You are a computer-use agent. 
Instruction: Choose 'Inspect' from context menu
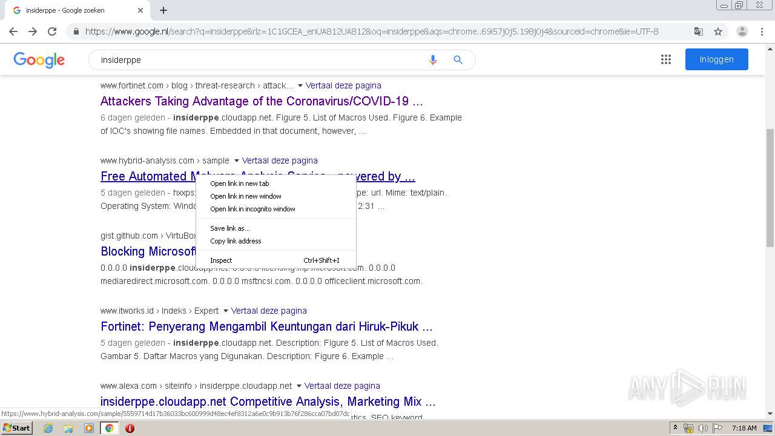[x=276, y=260]
